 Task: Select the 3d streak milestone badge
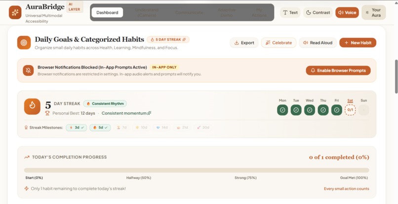pos(77,128)
